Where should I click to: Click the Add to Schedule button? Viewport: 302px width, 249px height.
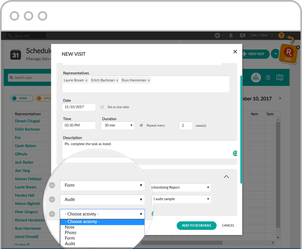click(x=197, y=226)
